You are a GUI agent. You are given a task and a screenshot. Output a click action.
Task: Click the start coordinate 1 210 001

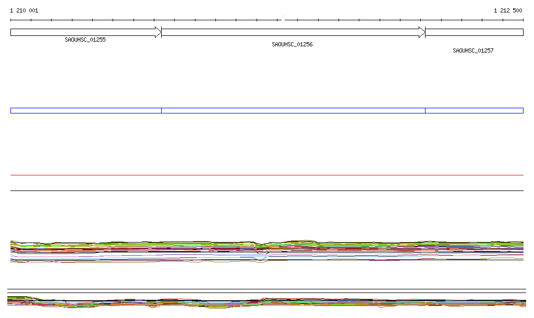pos(24,10)
